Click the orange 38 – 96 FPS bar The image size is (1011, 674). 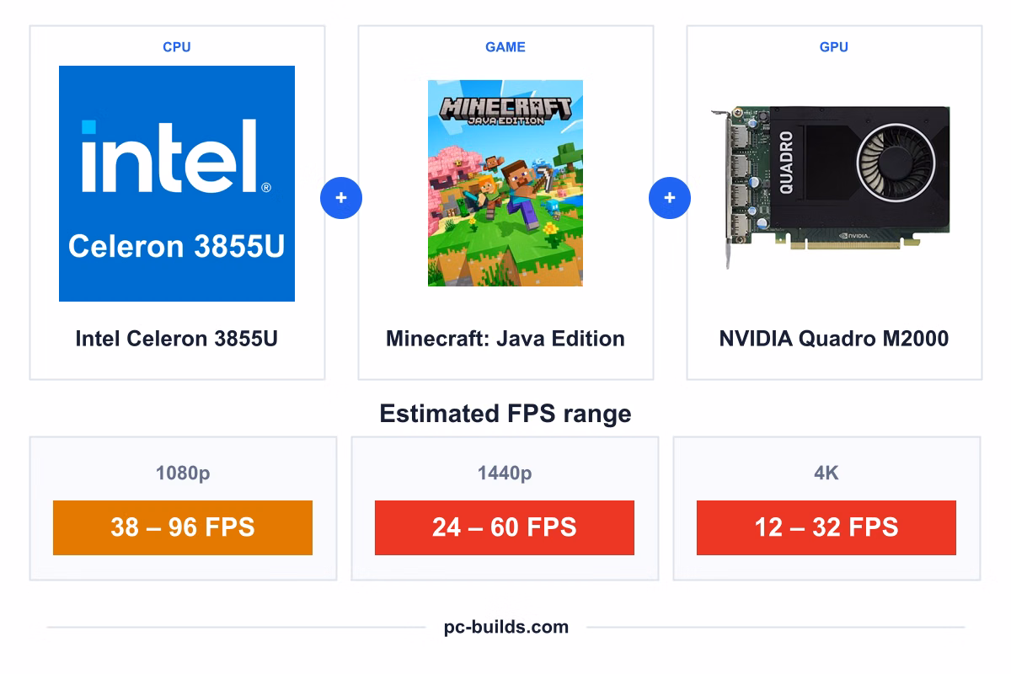[x=183, y=527]
